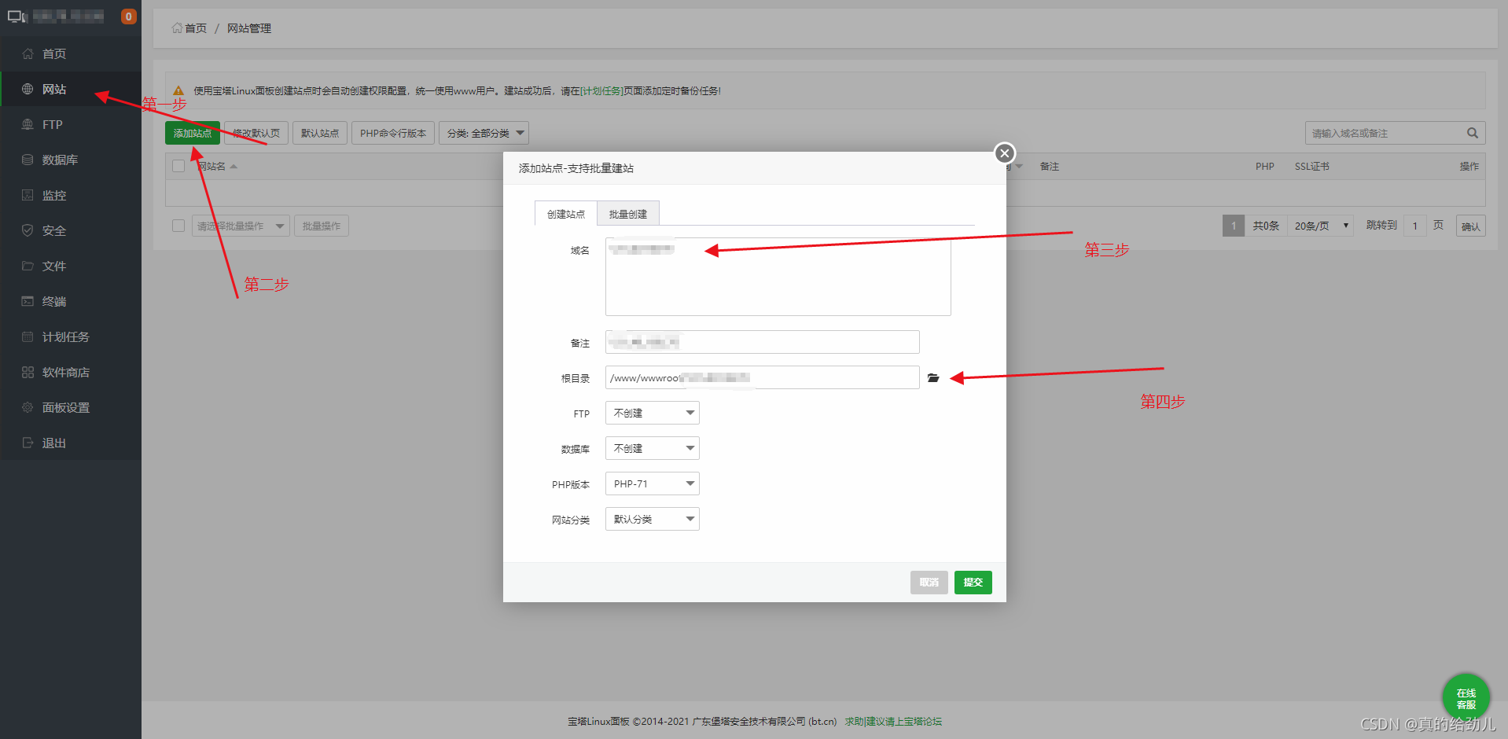Click the breadcrumb 首页 home icon
The image size is (1508, 739).
pos(177,28)
